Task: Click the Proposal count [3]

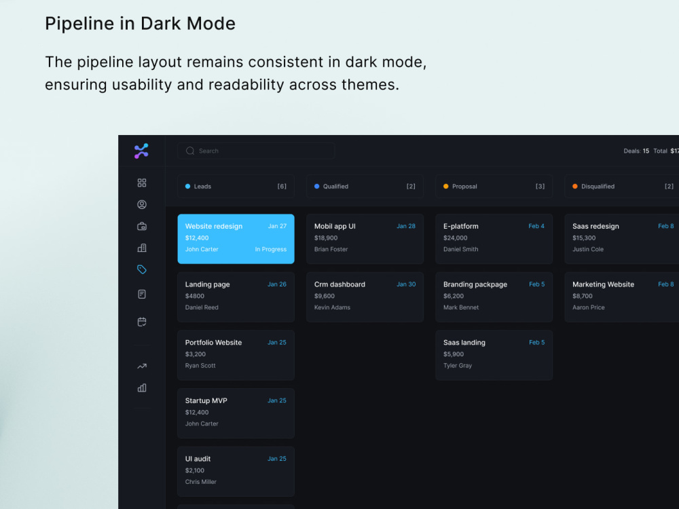Action: [x=540, y=186]
